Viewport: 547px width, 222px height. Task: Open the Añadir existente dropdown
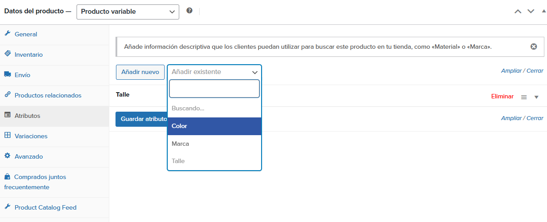[x=214, y=72]
